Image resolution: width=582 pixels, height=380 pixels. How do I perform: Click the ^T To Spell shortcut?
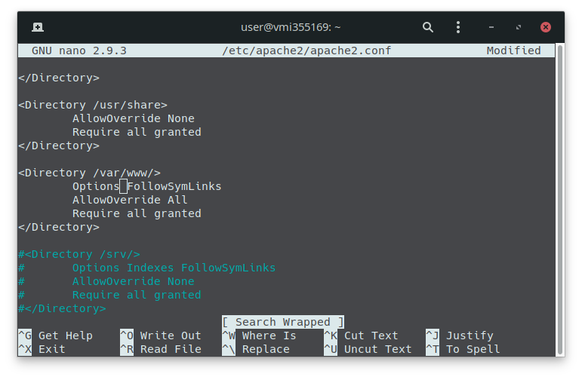[x=462, y=349]
